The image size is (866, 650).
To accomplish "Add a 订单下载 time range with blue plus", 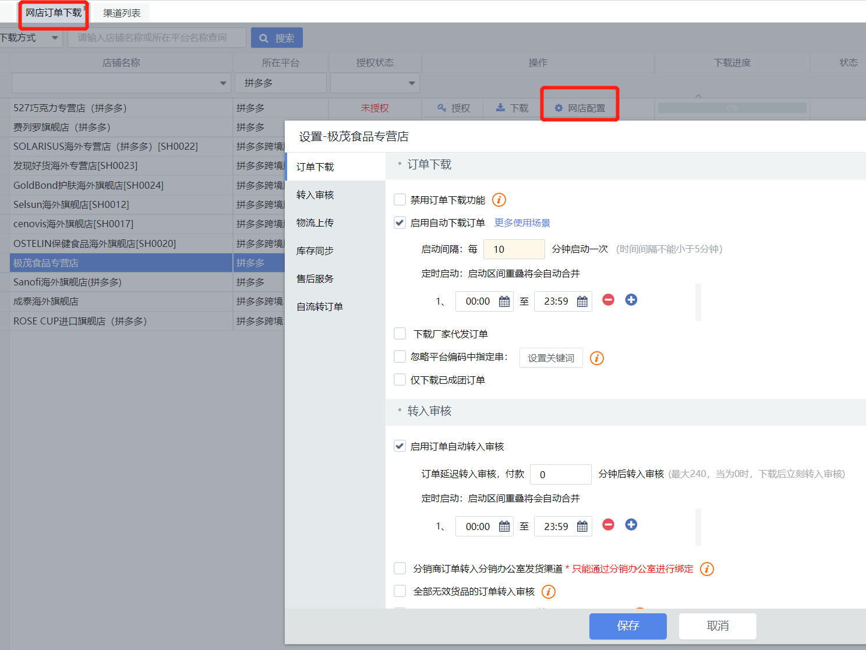I will (631, 300).
